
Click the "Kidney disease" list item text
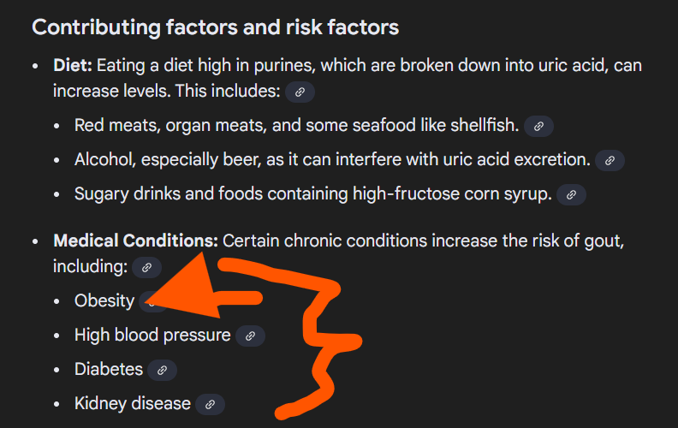pos(132,404)
